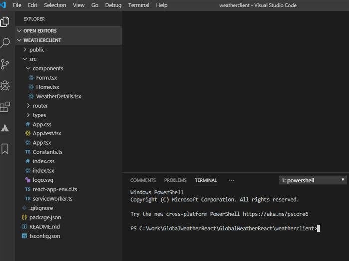Open the Terminal menu

tap(139, 5)
